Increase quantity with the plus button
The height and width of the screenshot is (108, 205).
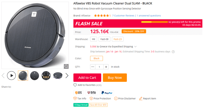pos(106,67)
